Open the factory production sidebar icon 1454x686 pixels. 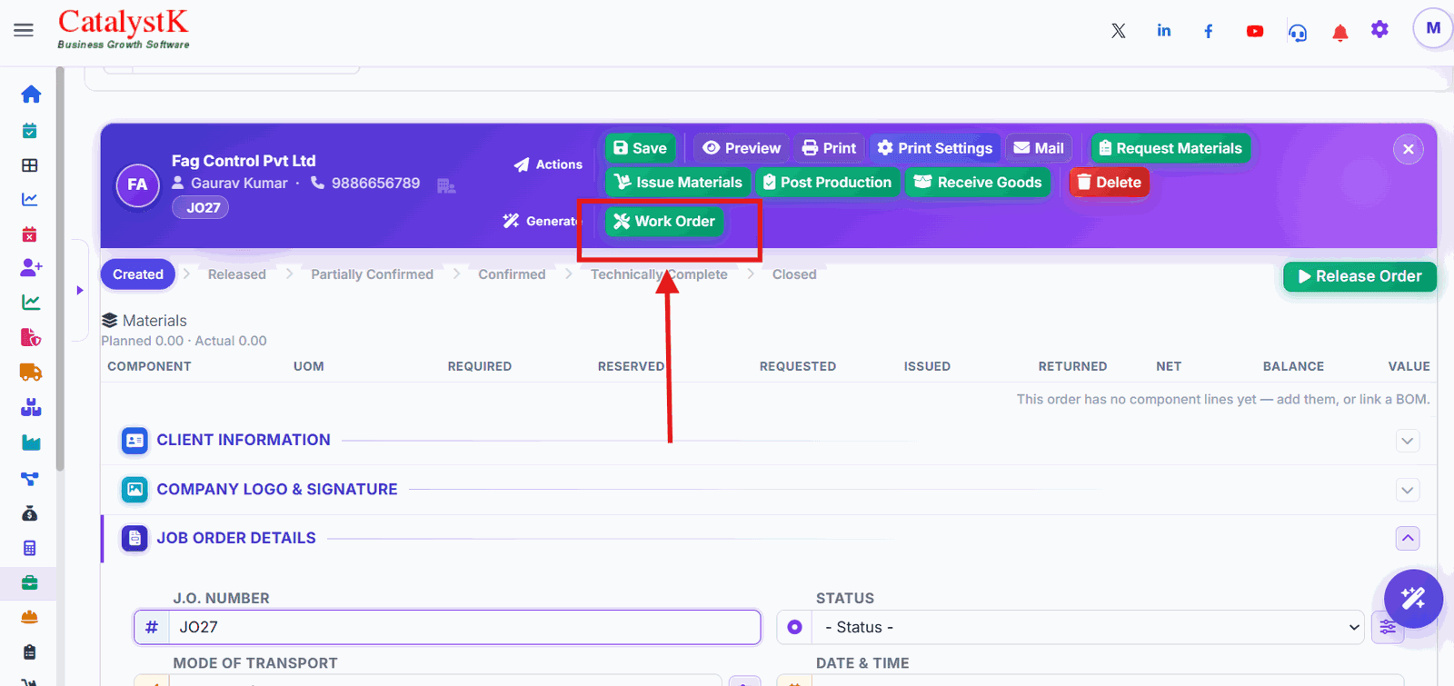coord(31,442)
